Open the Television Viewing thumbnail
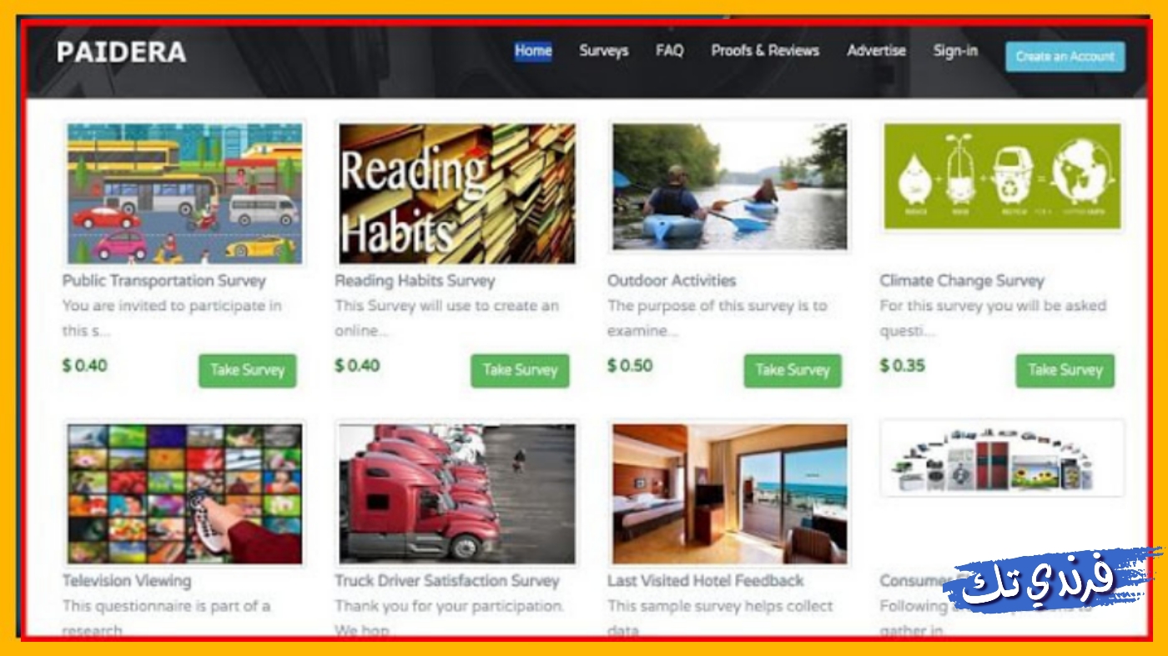The width and height of the screenshot is (1168, 656). 184,493
